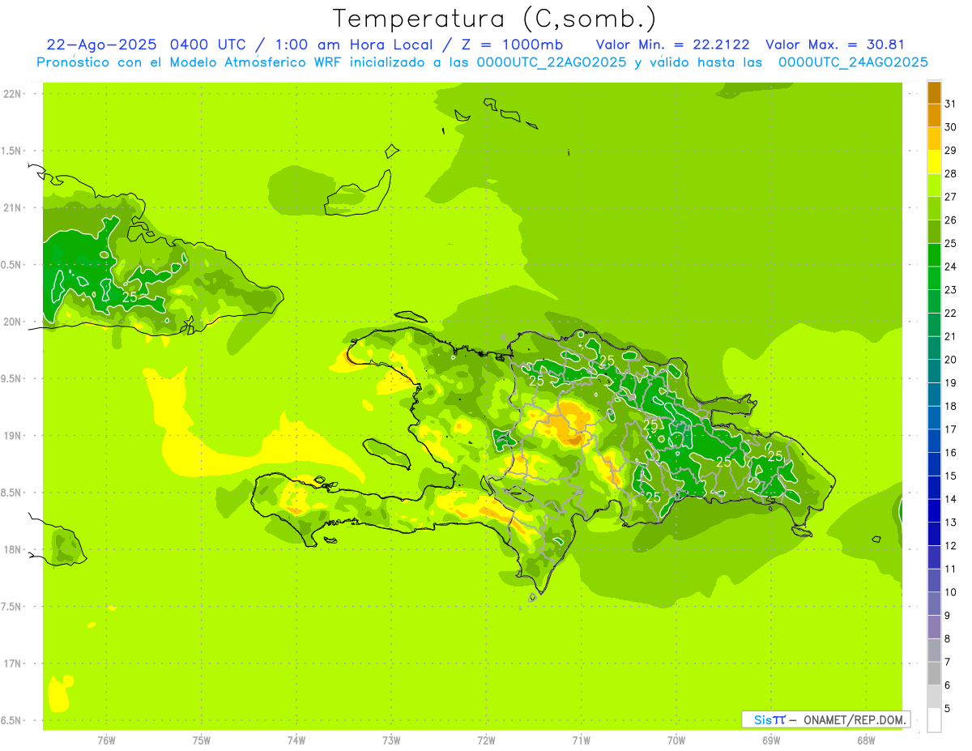Click the legend value 10
The height and width of the screenshot is (751, 972).
pos(950,592)
